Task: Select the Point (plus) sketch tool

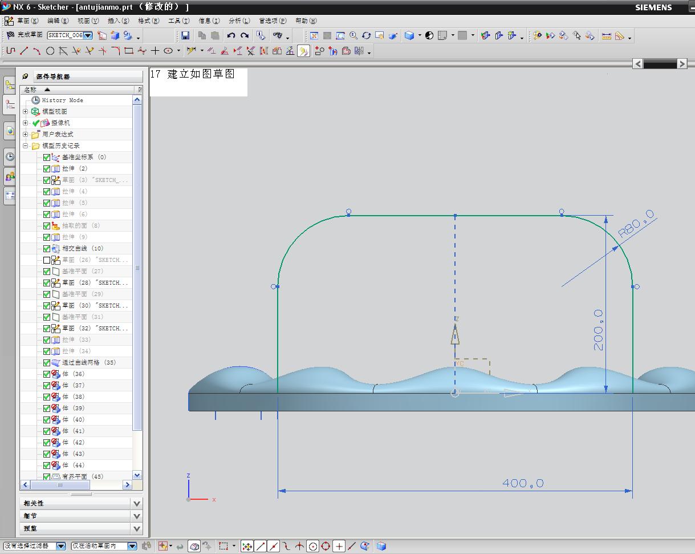Action: 155,51
